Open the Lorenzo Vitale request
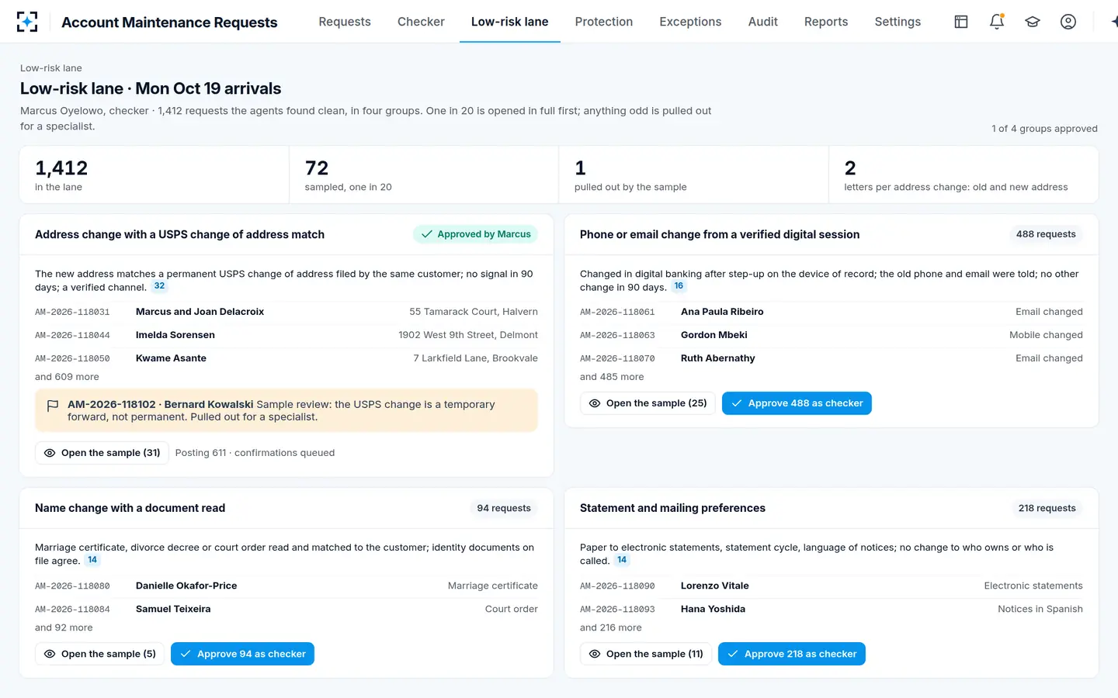Viewport: 1118px width, 698px height. 832,586
